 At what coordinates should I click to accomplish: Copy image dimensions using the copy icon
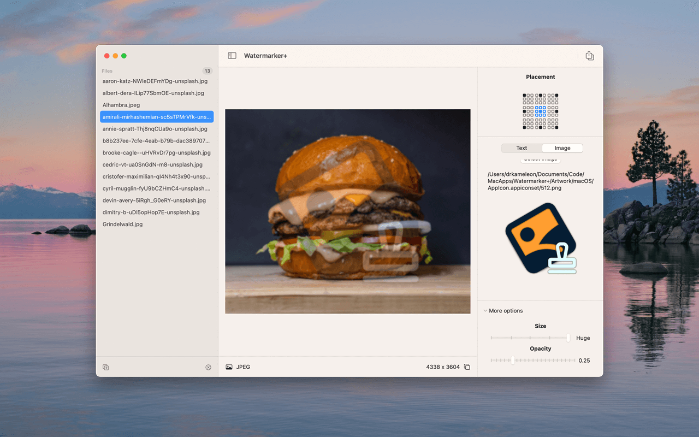[x=467, y=367]
